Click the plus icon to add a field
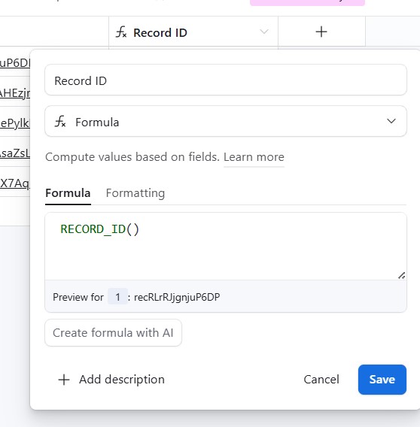Screen dimensions: 420x427 point(321,32)
